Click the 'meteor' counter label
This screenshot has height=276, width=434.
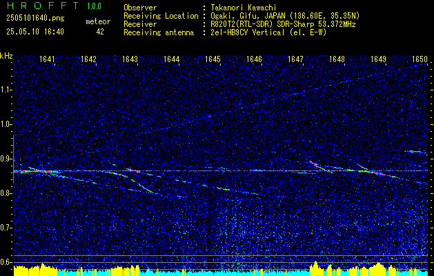pos(98,21)
